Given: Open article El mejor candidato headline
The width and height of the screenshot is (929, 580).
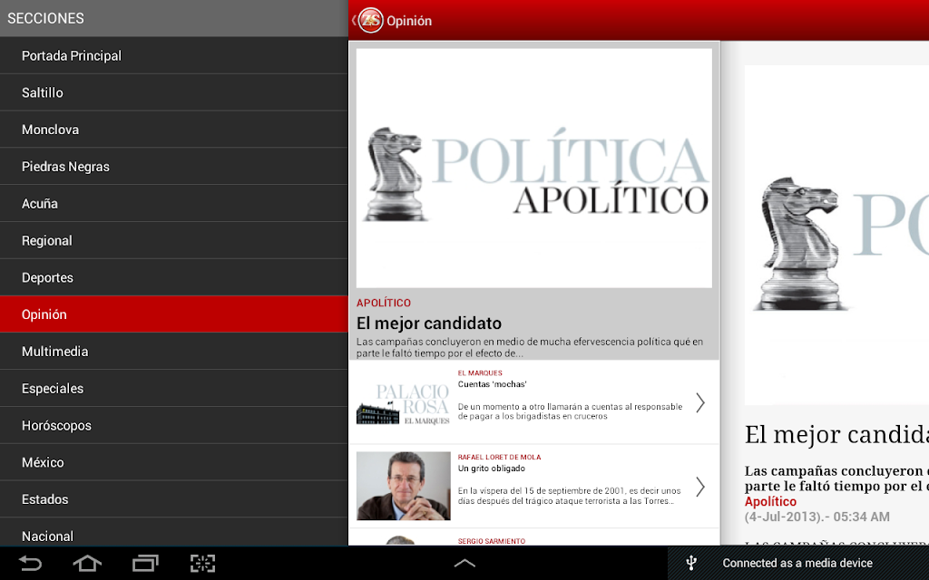Looking at the screenshot, I should 429,324.
